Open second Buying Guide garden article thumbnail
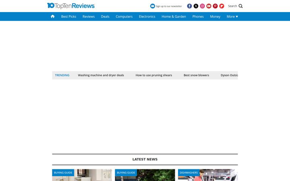Screen dimensions: 290x181 click(145, 175)
